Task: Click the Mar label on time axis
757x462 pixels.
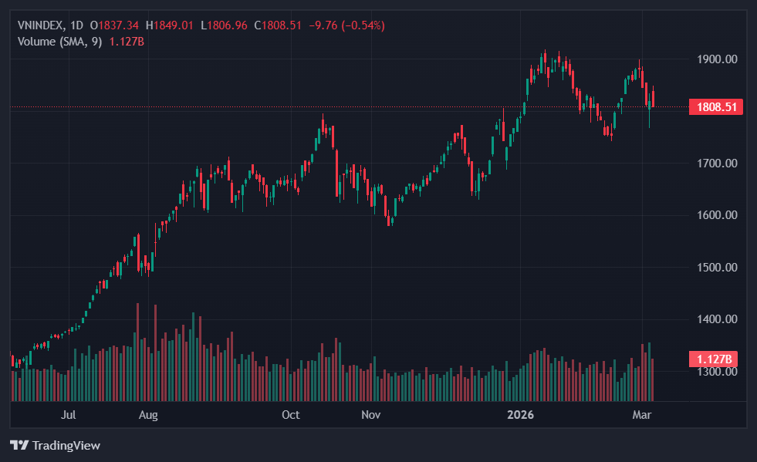Action: [x=642, y=415]
